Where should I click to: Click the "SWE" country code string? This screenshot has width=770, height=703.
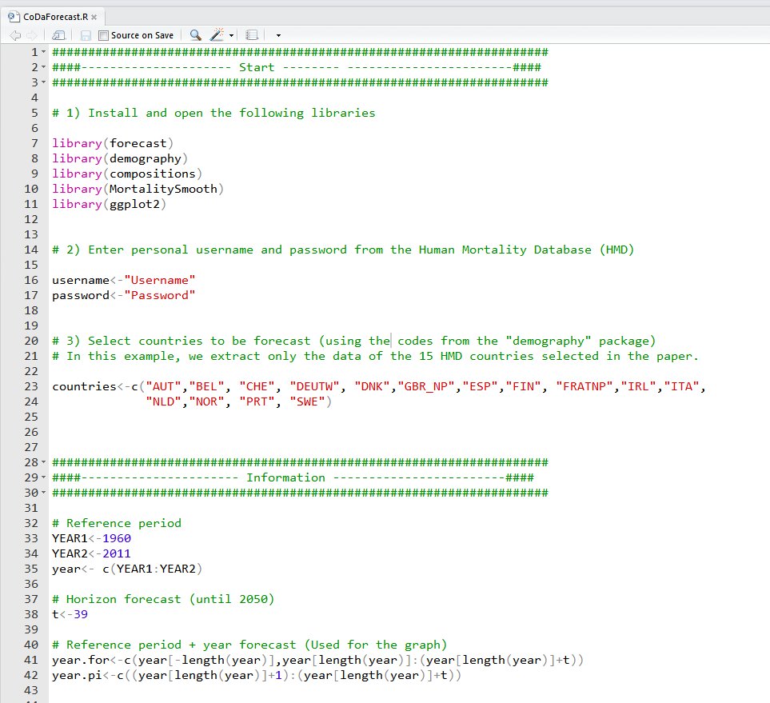click(x=307, y=401)
